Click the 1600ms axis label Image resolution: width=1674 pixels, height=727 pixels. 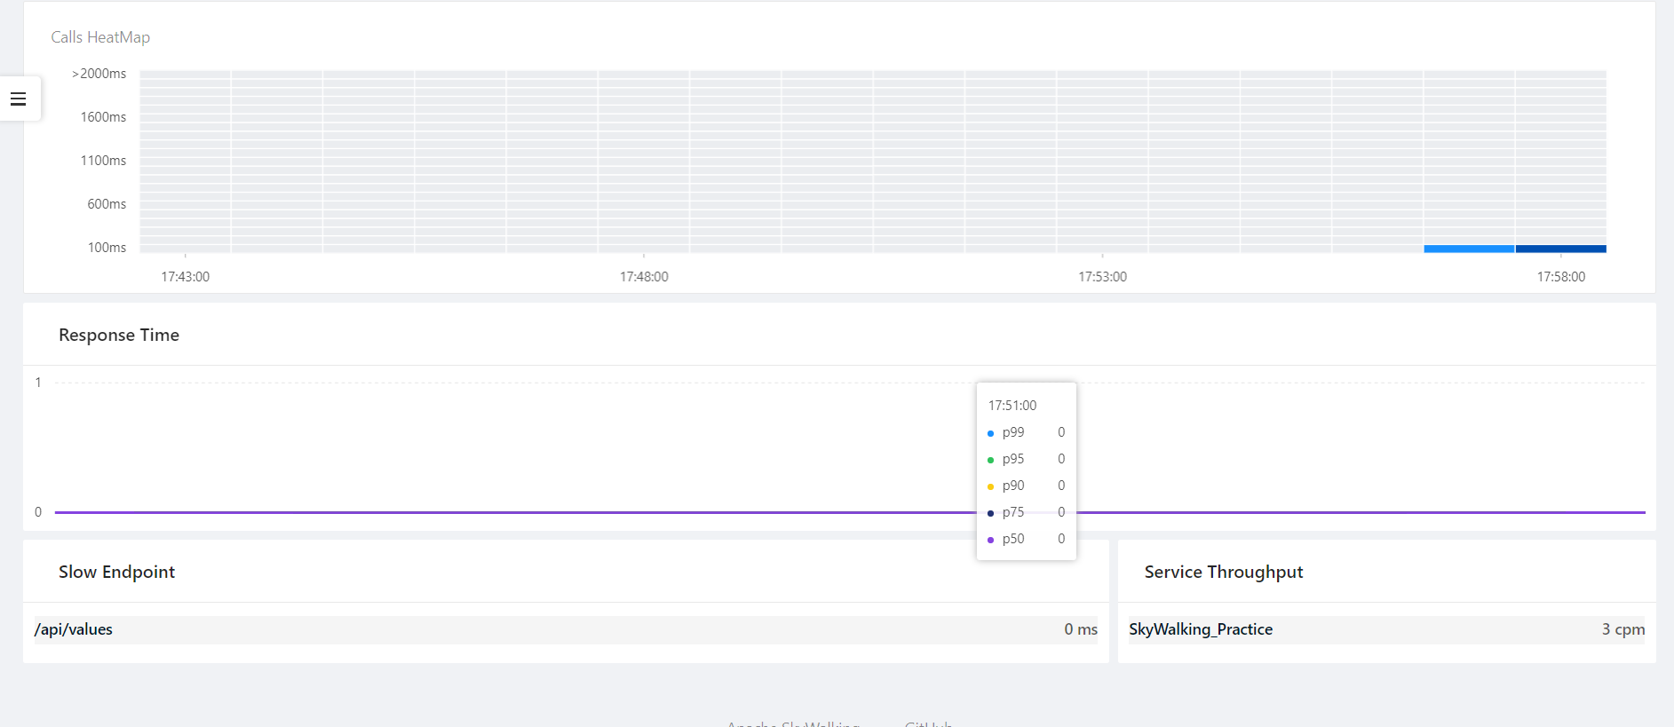coord(103,117)
